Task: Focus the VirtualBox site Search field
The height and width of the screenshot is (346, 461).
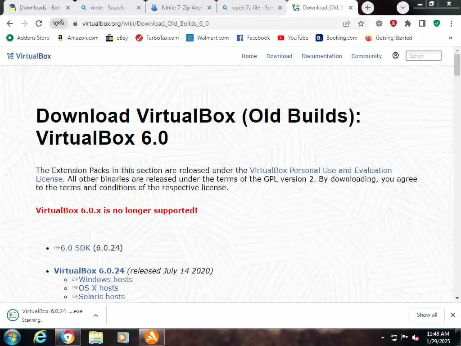Action: click(423, 55)
